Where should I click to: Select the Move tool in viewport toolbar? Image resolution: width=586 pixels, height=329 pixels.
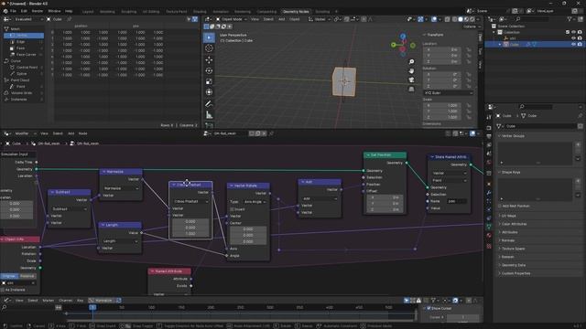(x=209, y=59)
